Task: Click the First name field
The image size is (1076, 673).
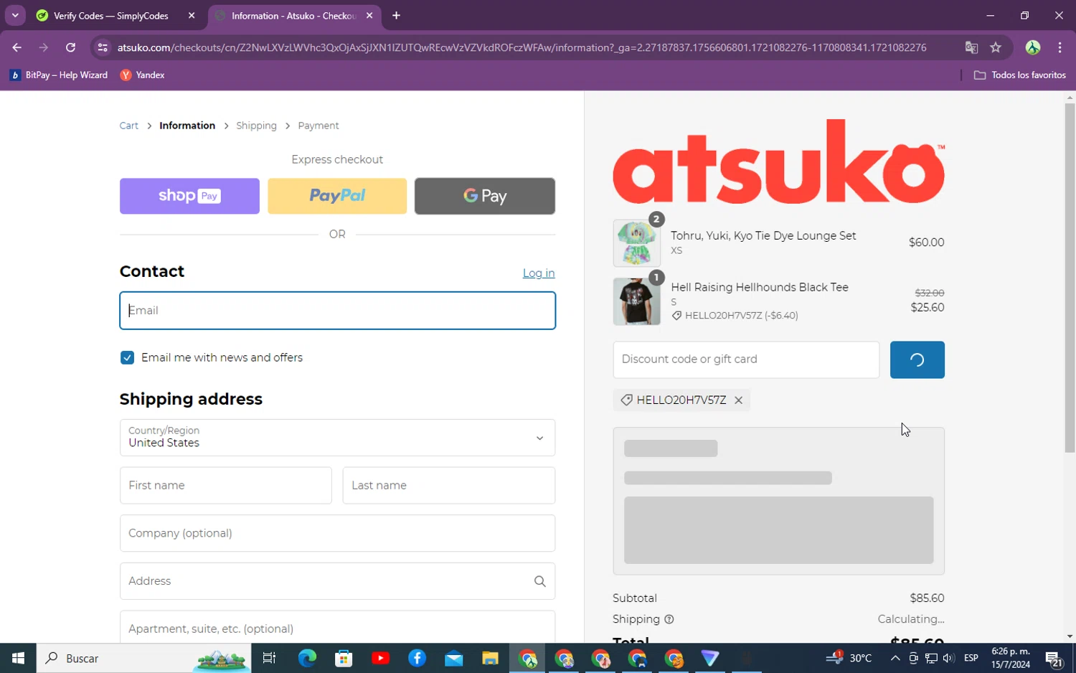Action: [225, 486]
